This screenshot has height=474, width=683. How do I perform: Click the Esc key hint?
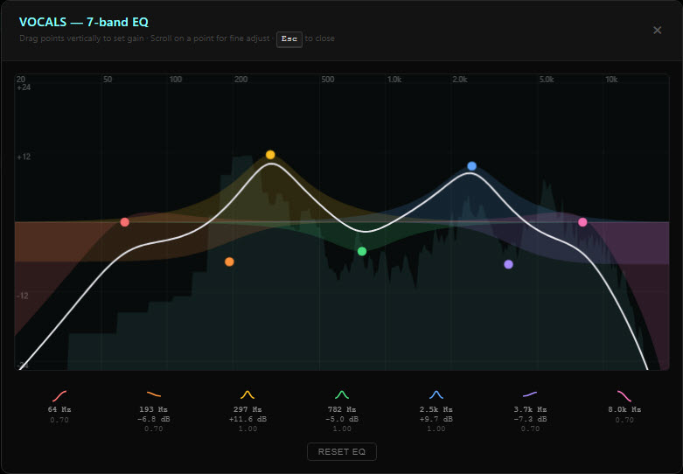pyautogui.click(x=289, y=38)
